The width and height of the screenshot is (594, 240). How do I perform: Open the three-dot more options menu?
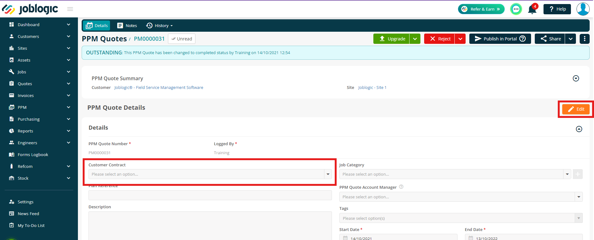585,39
